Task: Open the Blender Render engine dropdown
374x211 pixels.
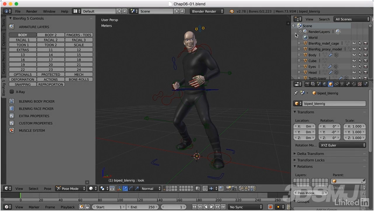Action: pyautogui.click(x=207, y=11)
